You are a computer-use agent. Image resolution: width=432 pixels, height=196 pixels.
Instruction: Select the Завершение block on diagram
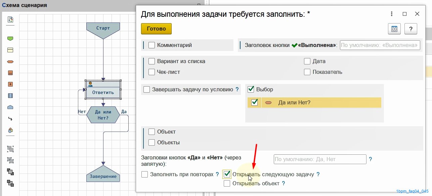(x=103, y=173)
